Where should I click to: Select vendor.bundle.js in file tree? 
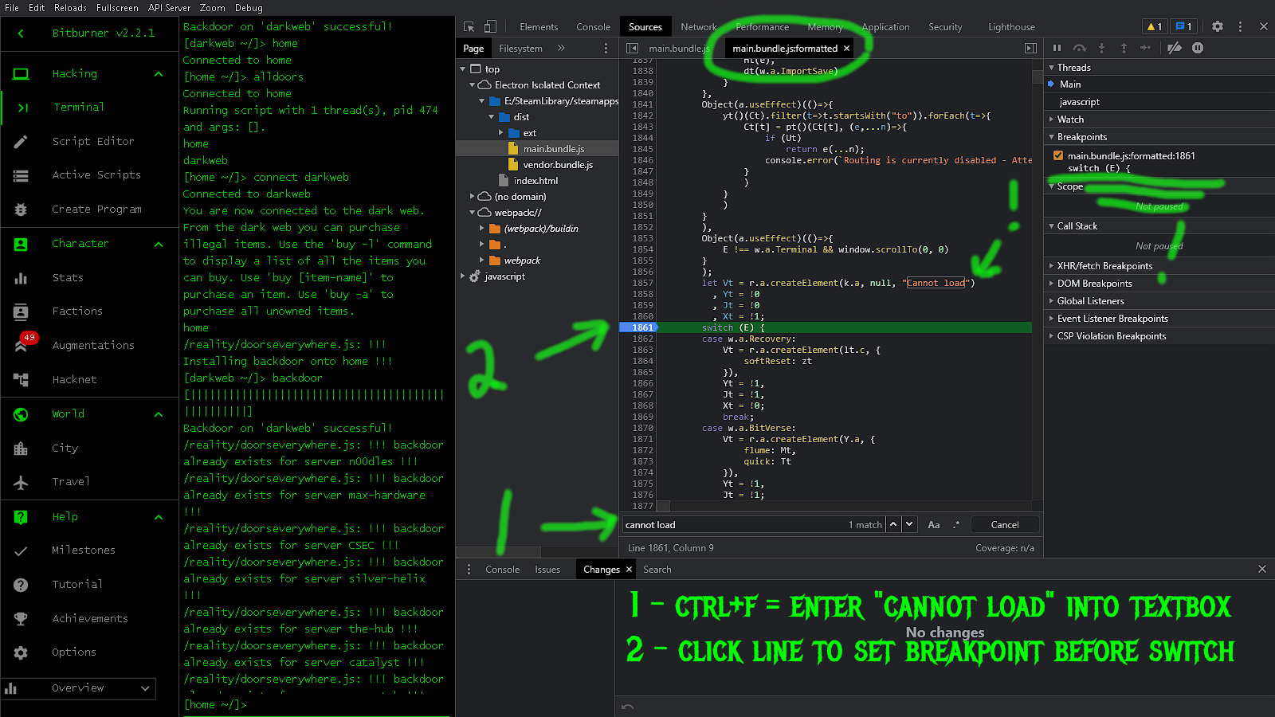point(558,165)
